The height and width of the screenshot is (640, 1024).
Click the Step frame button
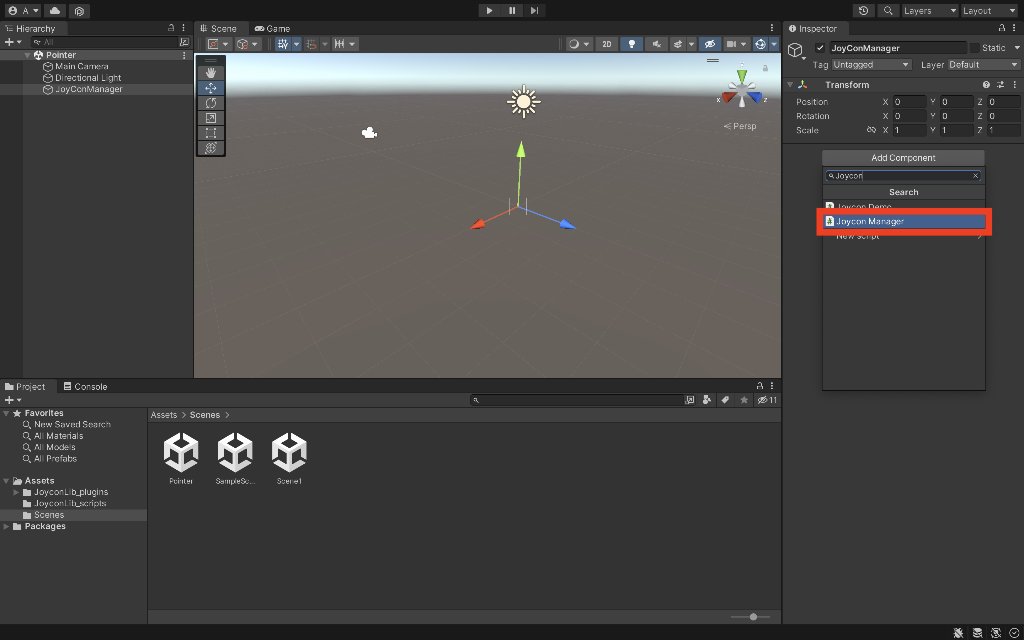(x=534, y=11)
